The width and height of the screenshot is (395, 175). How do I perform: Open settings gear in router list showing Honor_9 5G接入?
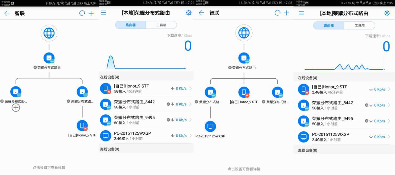point(188,13)
